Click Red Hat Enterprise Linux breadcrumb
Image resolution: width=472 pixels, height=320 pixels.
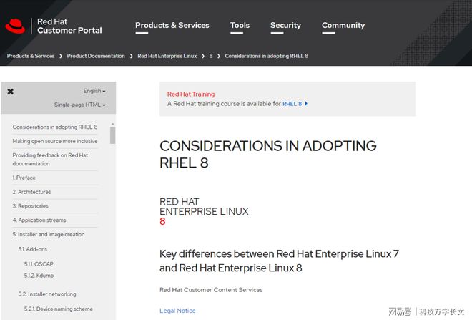(167, 56)
